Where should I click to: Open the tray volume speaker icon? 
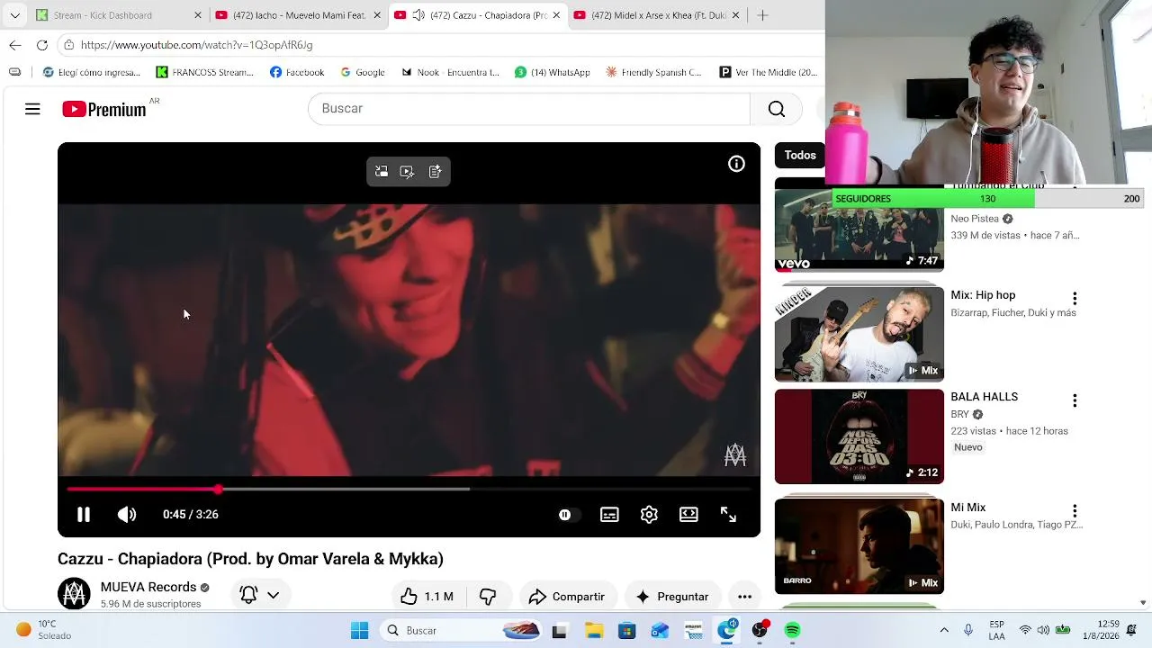(x=1044, y=630)
